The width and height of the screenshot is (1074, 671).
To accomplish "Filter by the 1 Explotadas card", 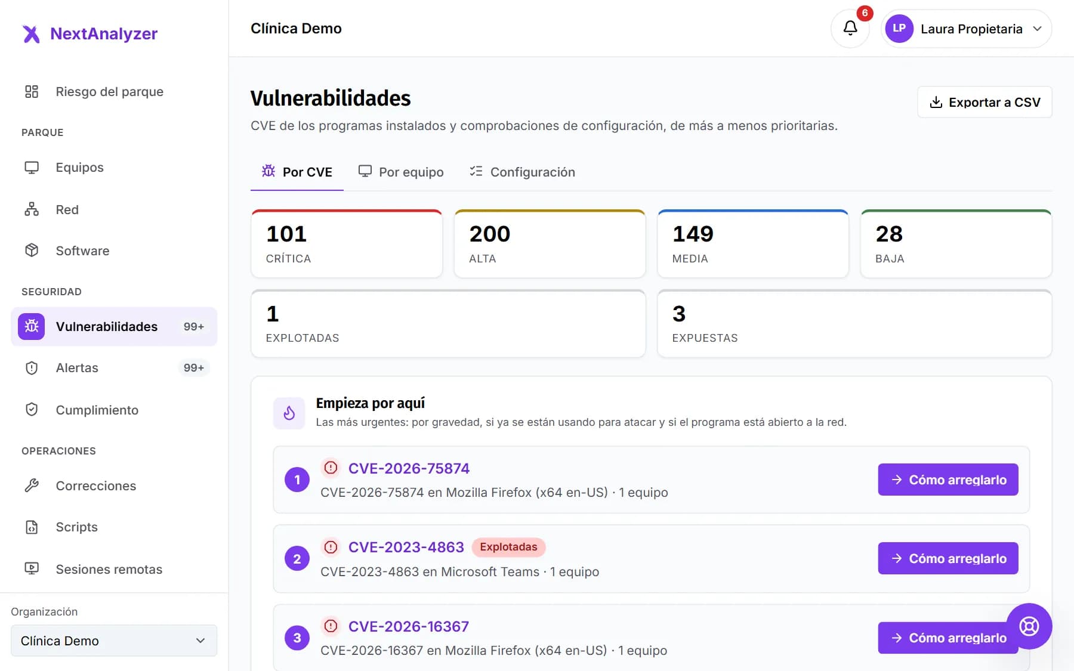I will (448, 324).
